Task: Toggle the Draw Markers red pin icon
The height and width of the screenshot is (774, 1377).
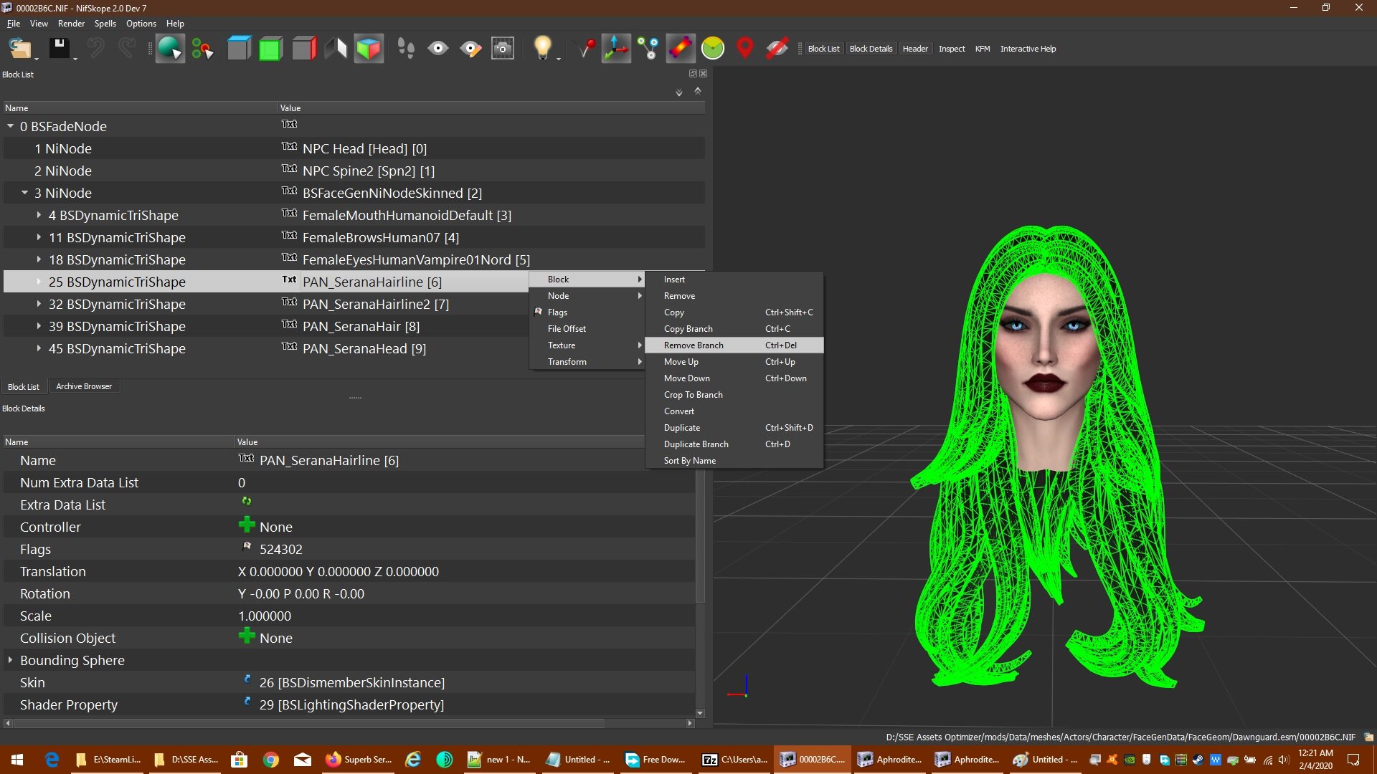Action: [x=745, y=49]
